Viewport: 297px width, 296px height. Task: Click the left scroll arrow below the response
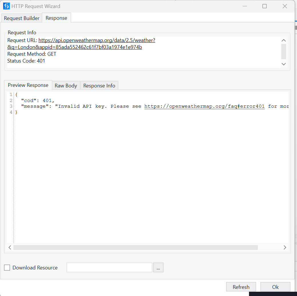click(10, 247)
